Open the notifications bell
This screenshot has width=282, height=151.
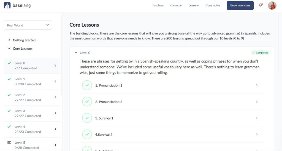(x=261, y=5)
